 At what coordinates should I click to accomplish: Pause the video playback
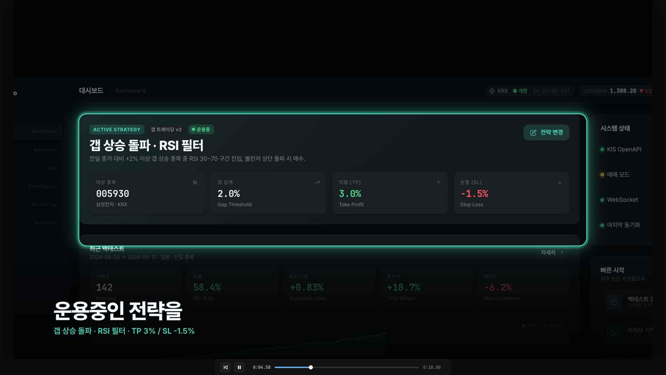point(239,367)
